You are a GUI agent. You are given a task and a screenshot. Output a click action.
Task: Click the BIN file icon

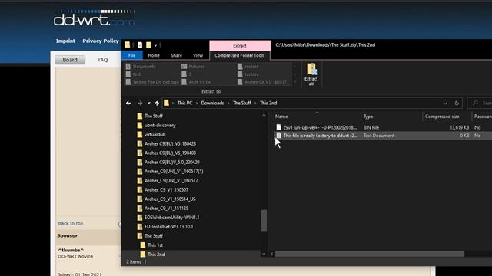tap(278, 127)
